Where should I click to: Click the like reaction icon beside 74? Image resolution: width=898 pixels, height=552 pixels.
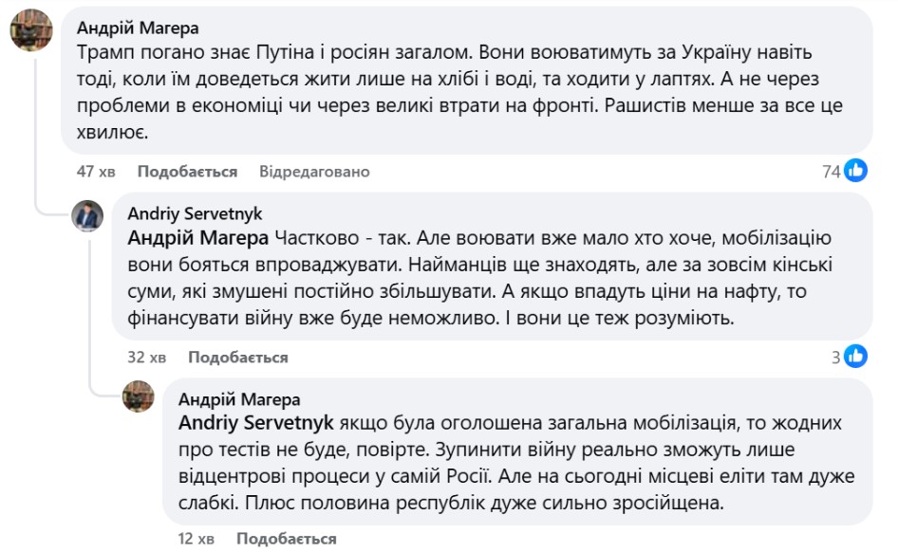856,171
